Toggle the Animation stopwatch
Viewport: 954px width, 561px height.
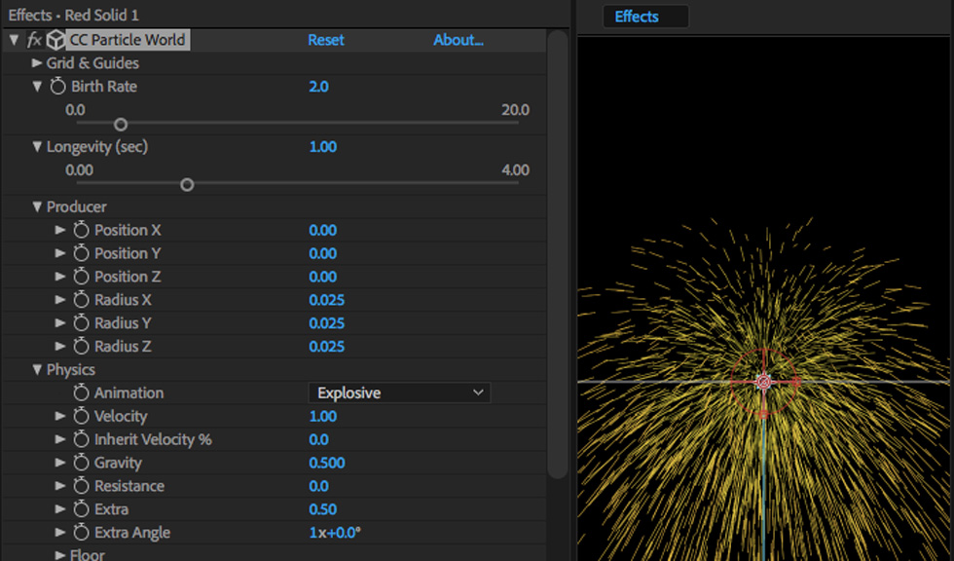point(81,393)
